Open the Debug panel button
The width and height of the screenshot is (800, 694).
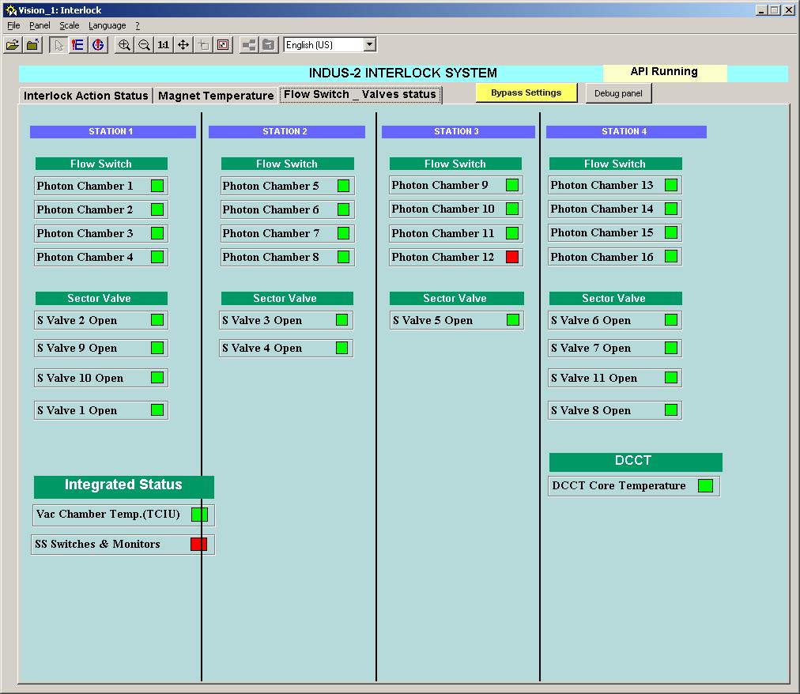pyautogui.click(x=618, y=93)
